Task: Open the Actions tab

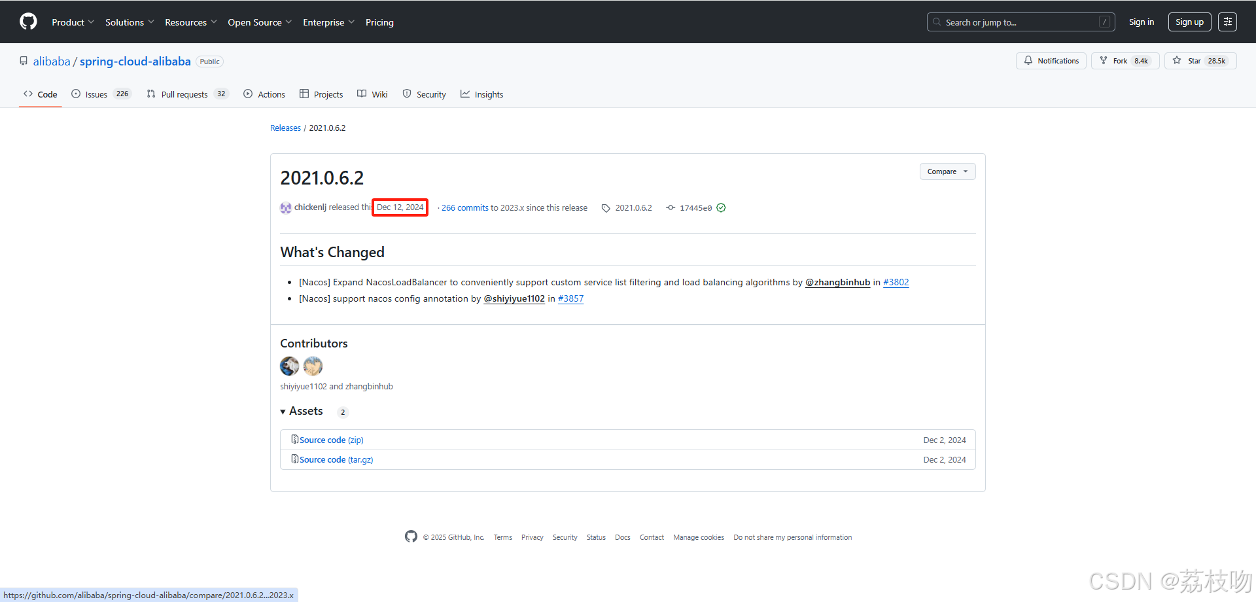Action: 264,94
